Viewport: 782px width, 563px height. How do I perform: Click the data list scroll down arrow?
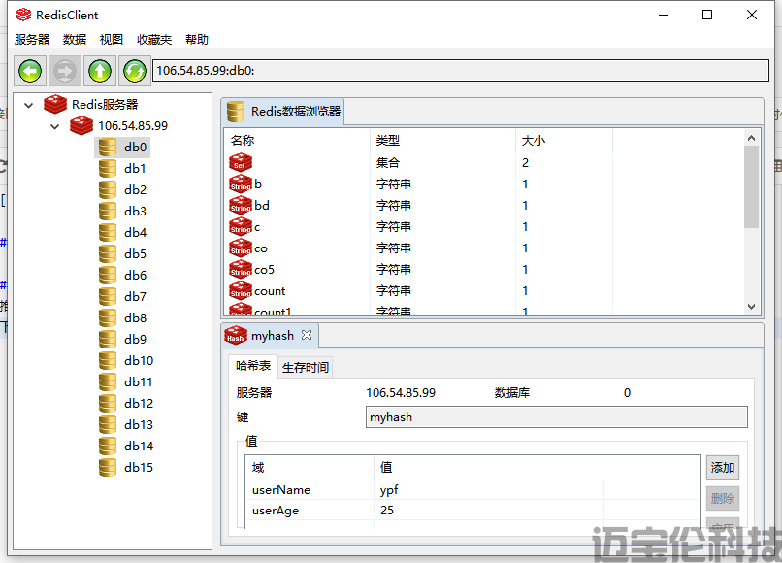click(x=752, y=307)
